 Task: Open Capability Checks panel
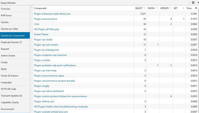[x=15, y=102]
